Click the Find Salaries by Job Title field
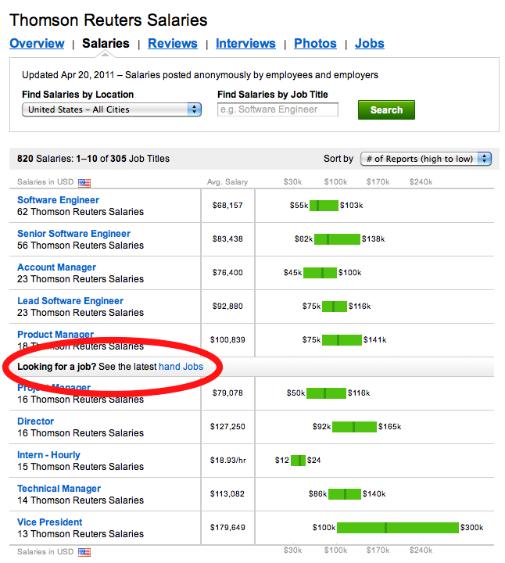The width and height of the screenshot is (505, 563). pos(278,109)
